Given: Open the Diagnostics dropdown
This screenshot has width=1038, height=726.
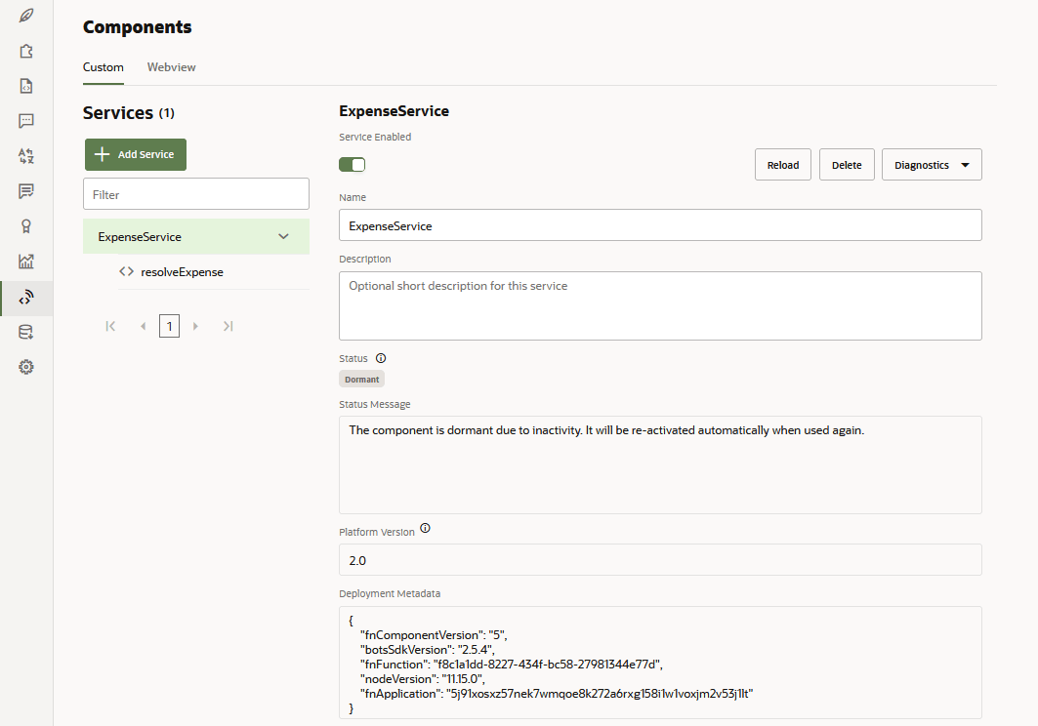Looking at the screenshot, I should 931,164.
